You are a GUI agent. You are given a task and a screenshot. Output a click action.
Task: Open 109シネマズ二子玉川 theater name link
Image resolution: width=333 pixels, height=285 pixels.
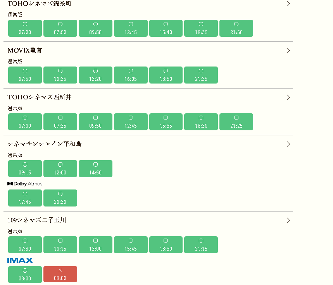point(37,220)
